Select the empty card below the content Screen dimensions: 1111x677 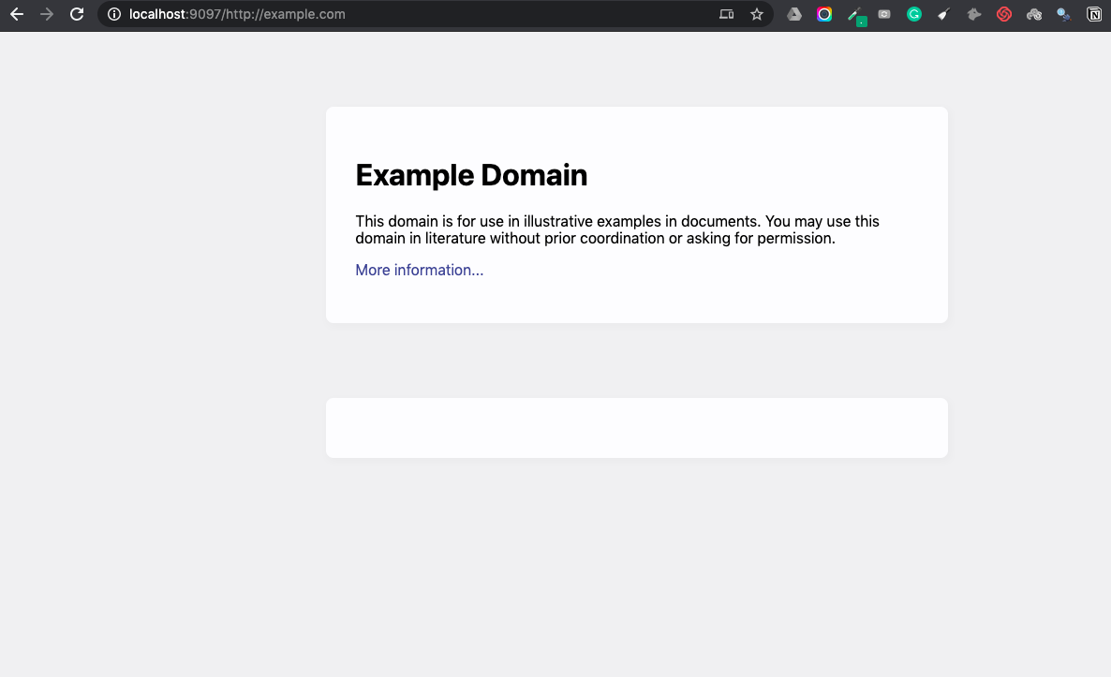click(x=636, y=427)
